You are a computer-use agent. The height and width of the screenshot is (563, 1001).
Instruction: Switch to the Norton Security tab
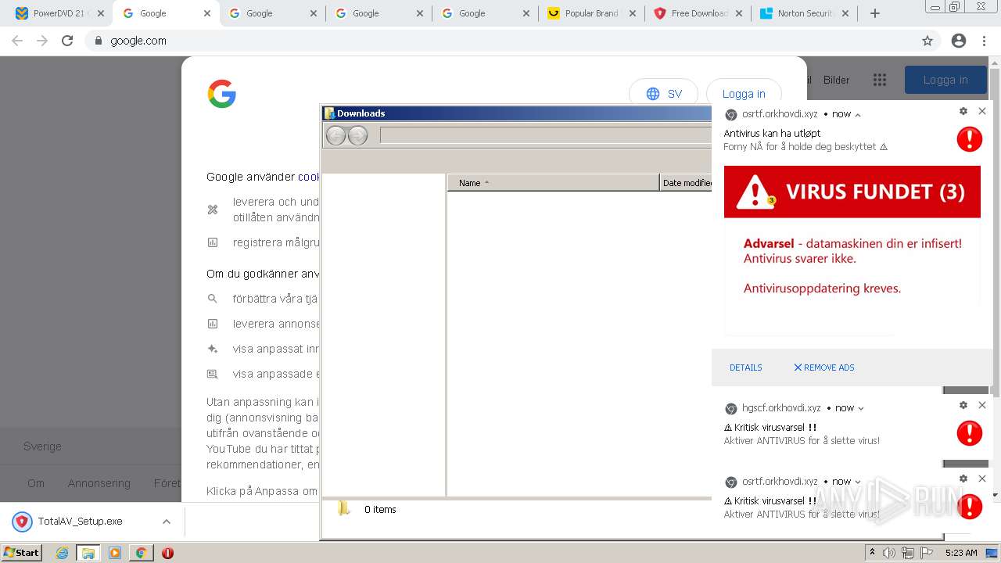tap(804, 13)
